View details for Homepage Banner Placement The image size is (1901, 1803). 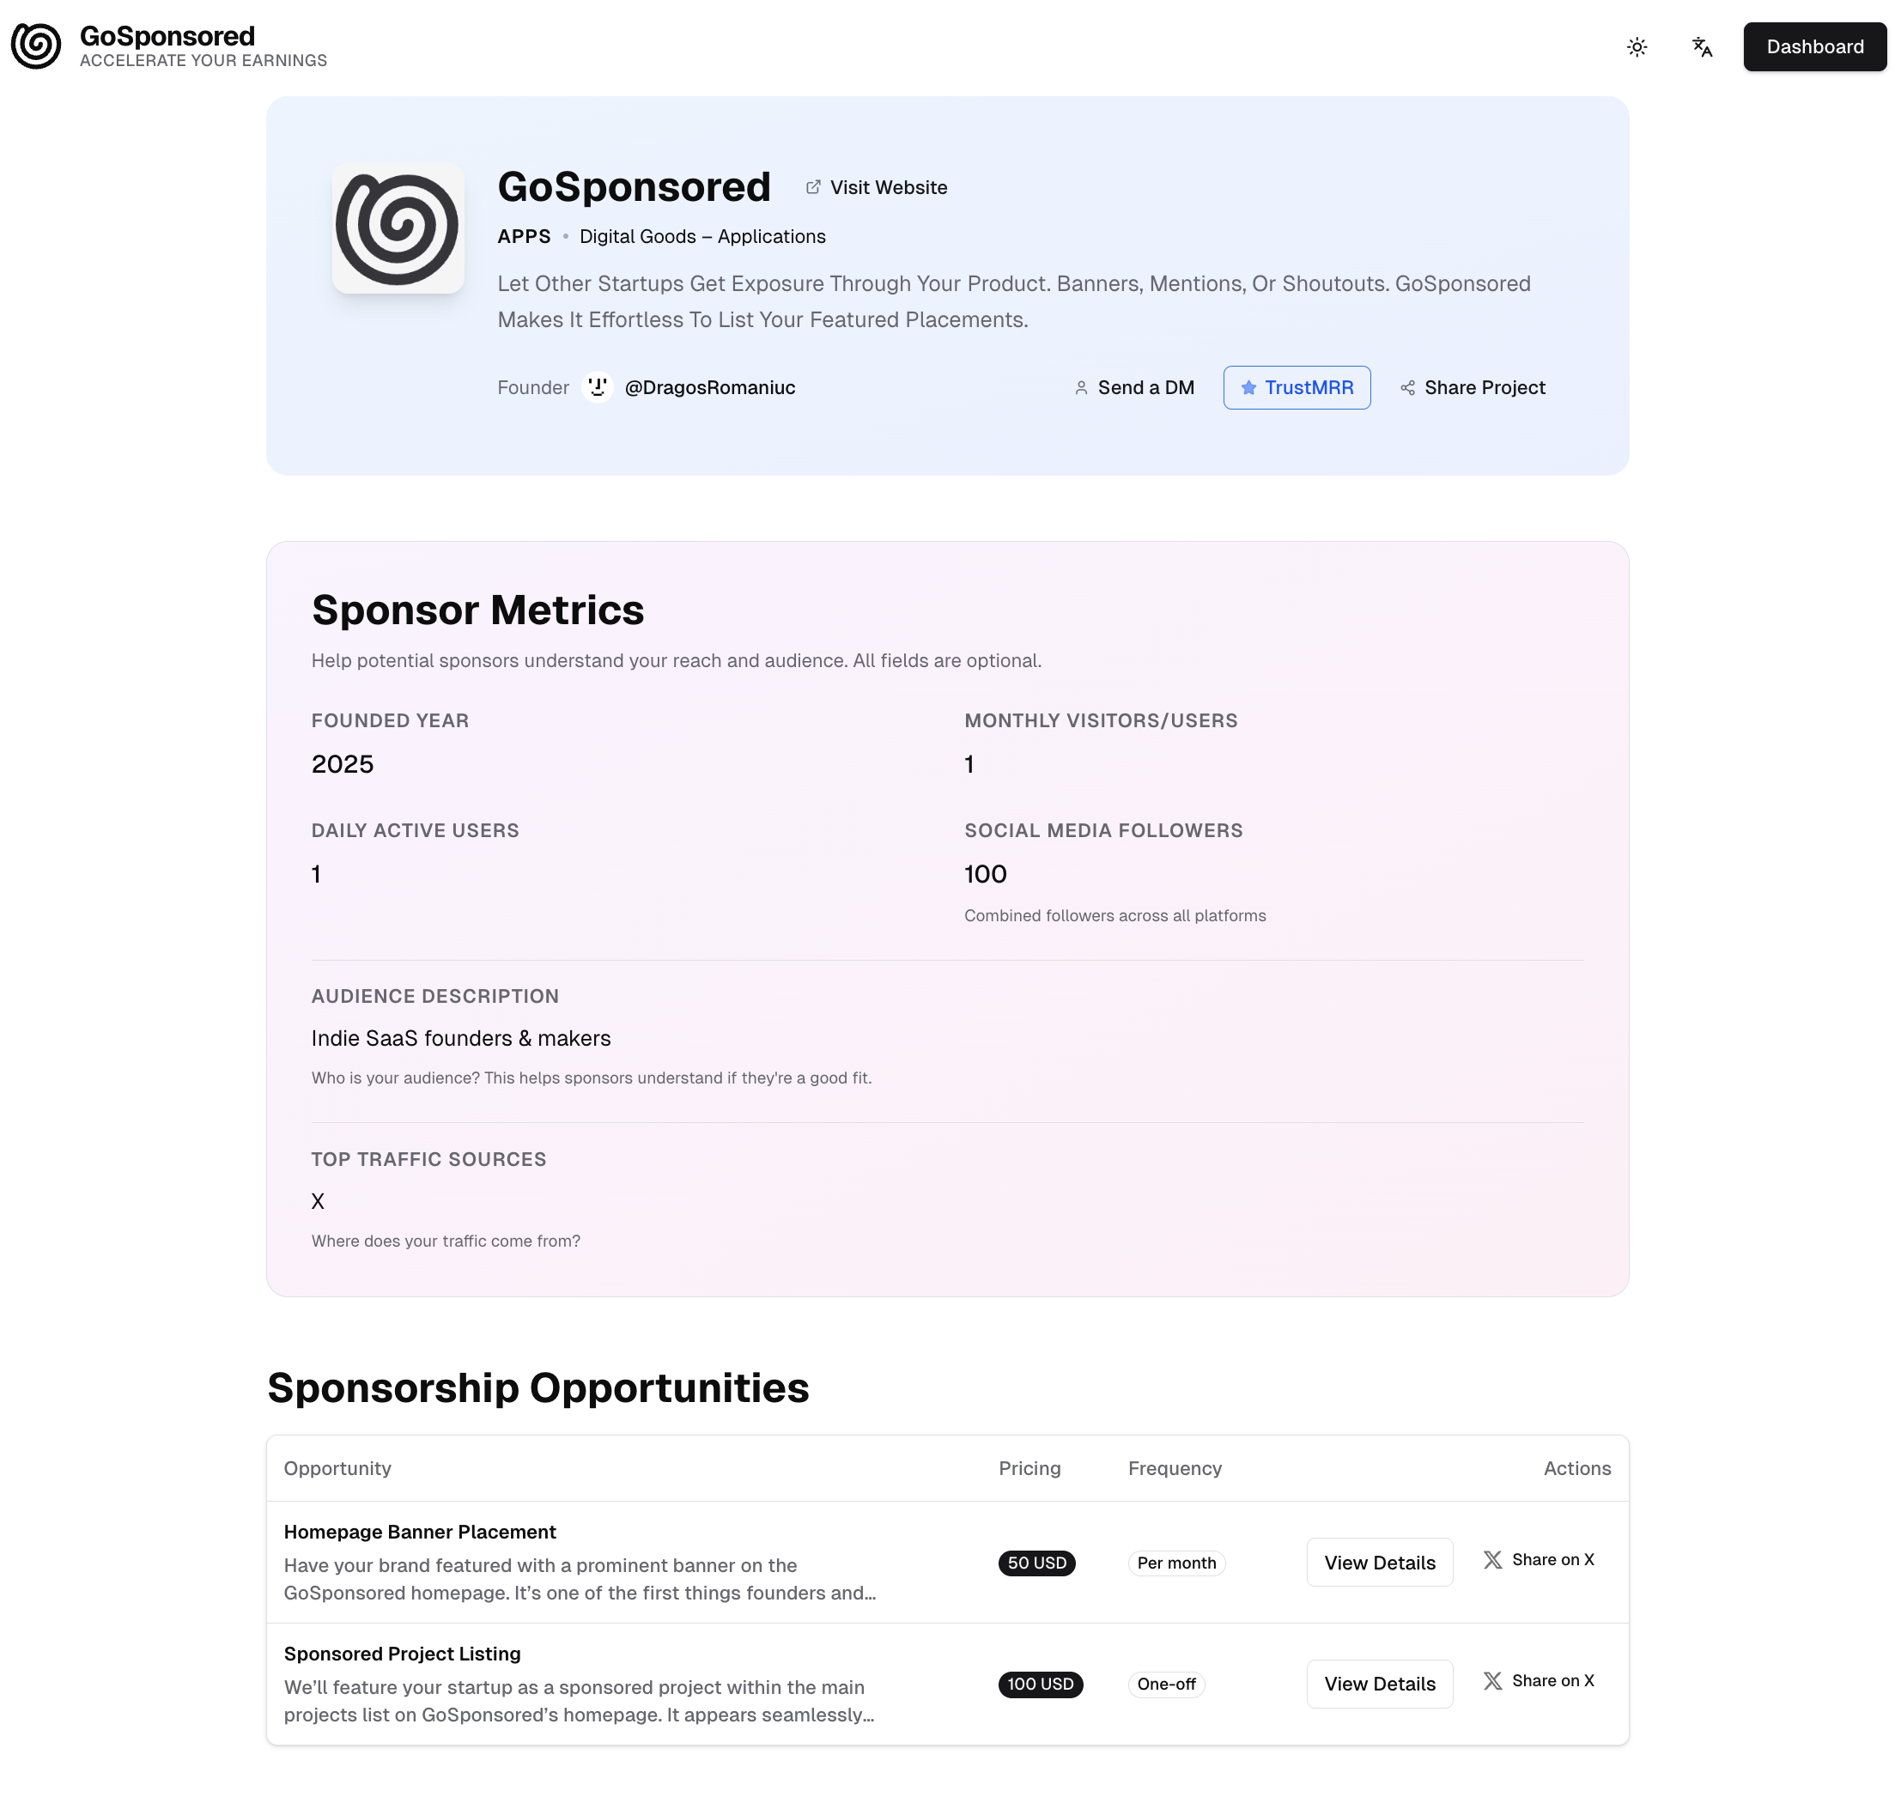point(1379,1562)
